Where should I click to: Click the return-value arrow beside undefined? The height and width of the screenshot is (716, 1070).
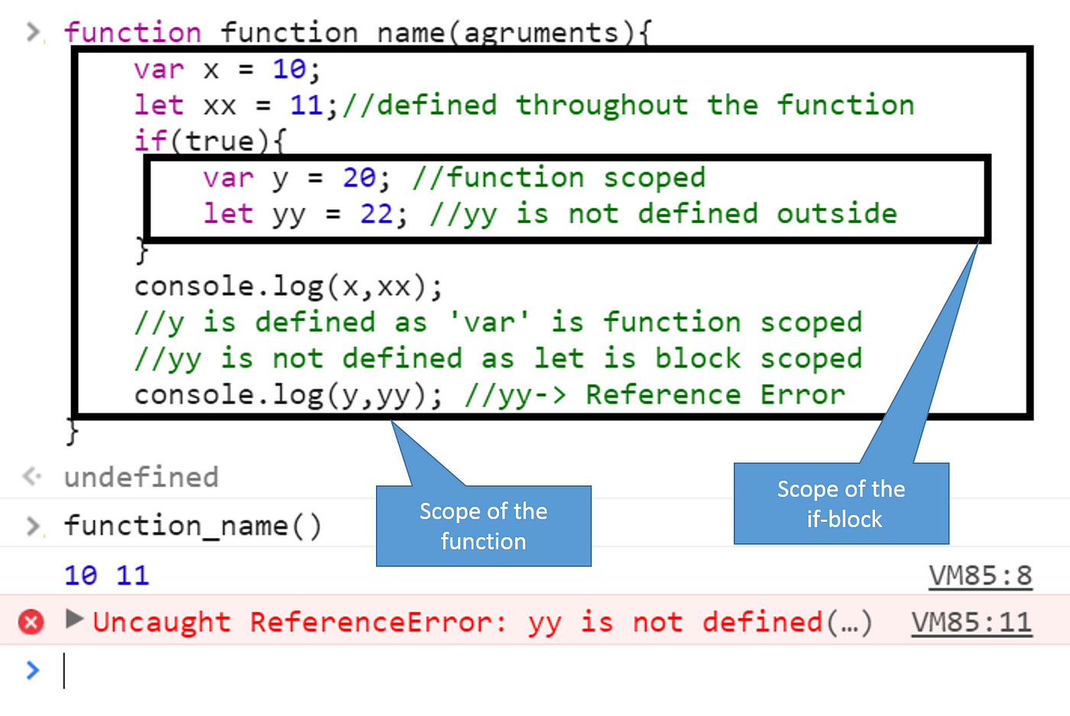click(31, 477)
